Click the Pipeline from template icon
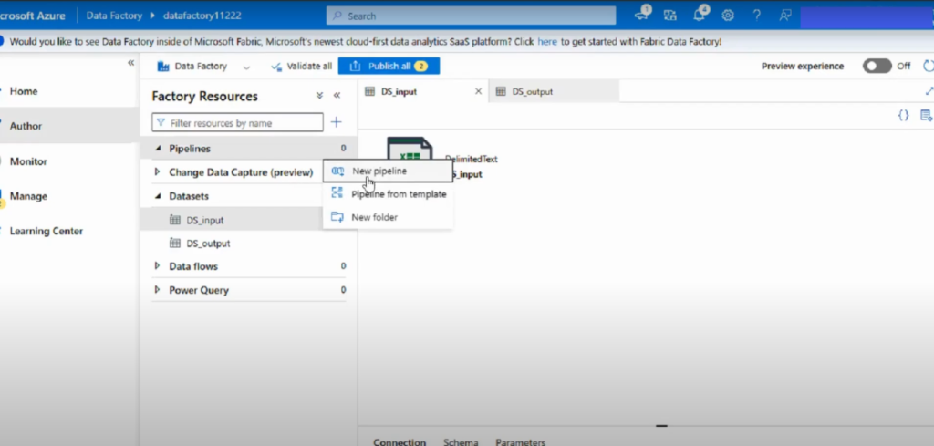This screenshot has width=934, height=446. 337,193
